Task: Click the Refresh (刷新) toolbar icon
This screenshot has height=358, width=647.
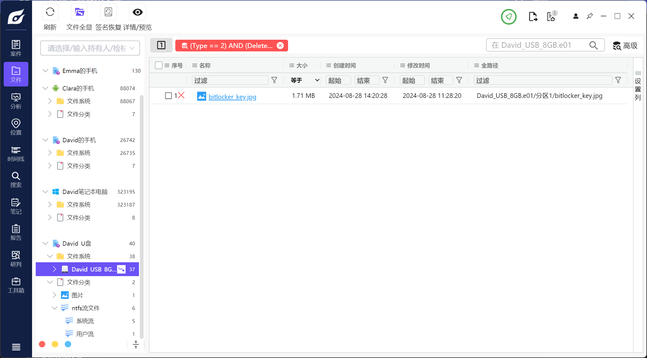Action: pos(50,12)
